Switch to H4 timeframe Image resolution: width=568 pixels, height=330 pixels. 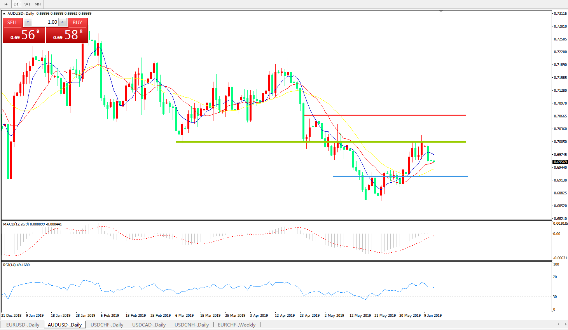[x=5, y=4]
